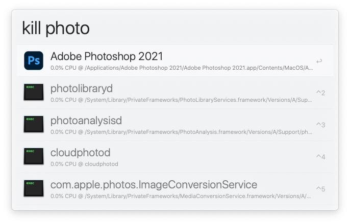Click the PhotoLibraryServices framework path text

(181, 100)
